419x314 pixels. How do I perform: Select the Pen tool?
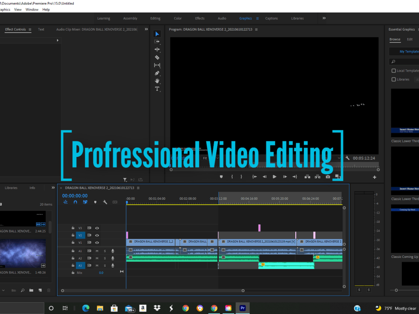pyautogui.click(x=157, y=73)
